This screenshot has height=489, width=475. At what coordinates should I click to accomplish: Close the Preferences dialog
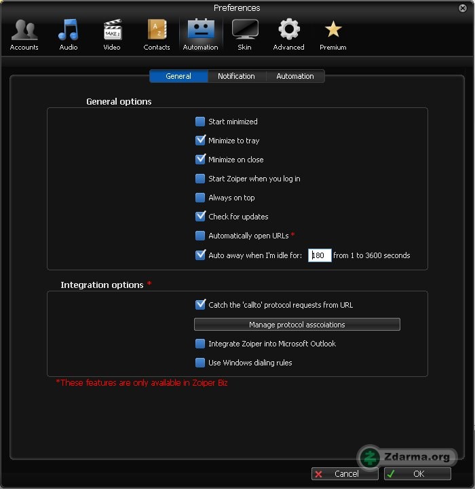(x=463, y=7)
